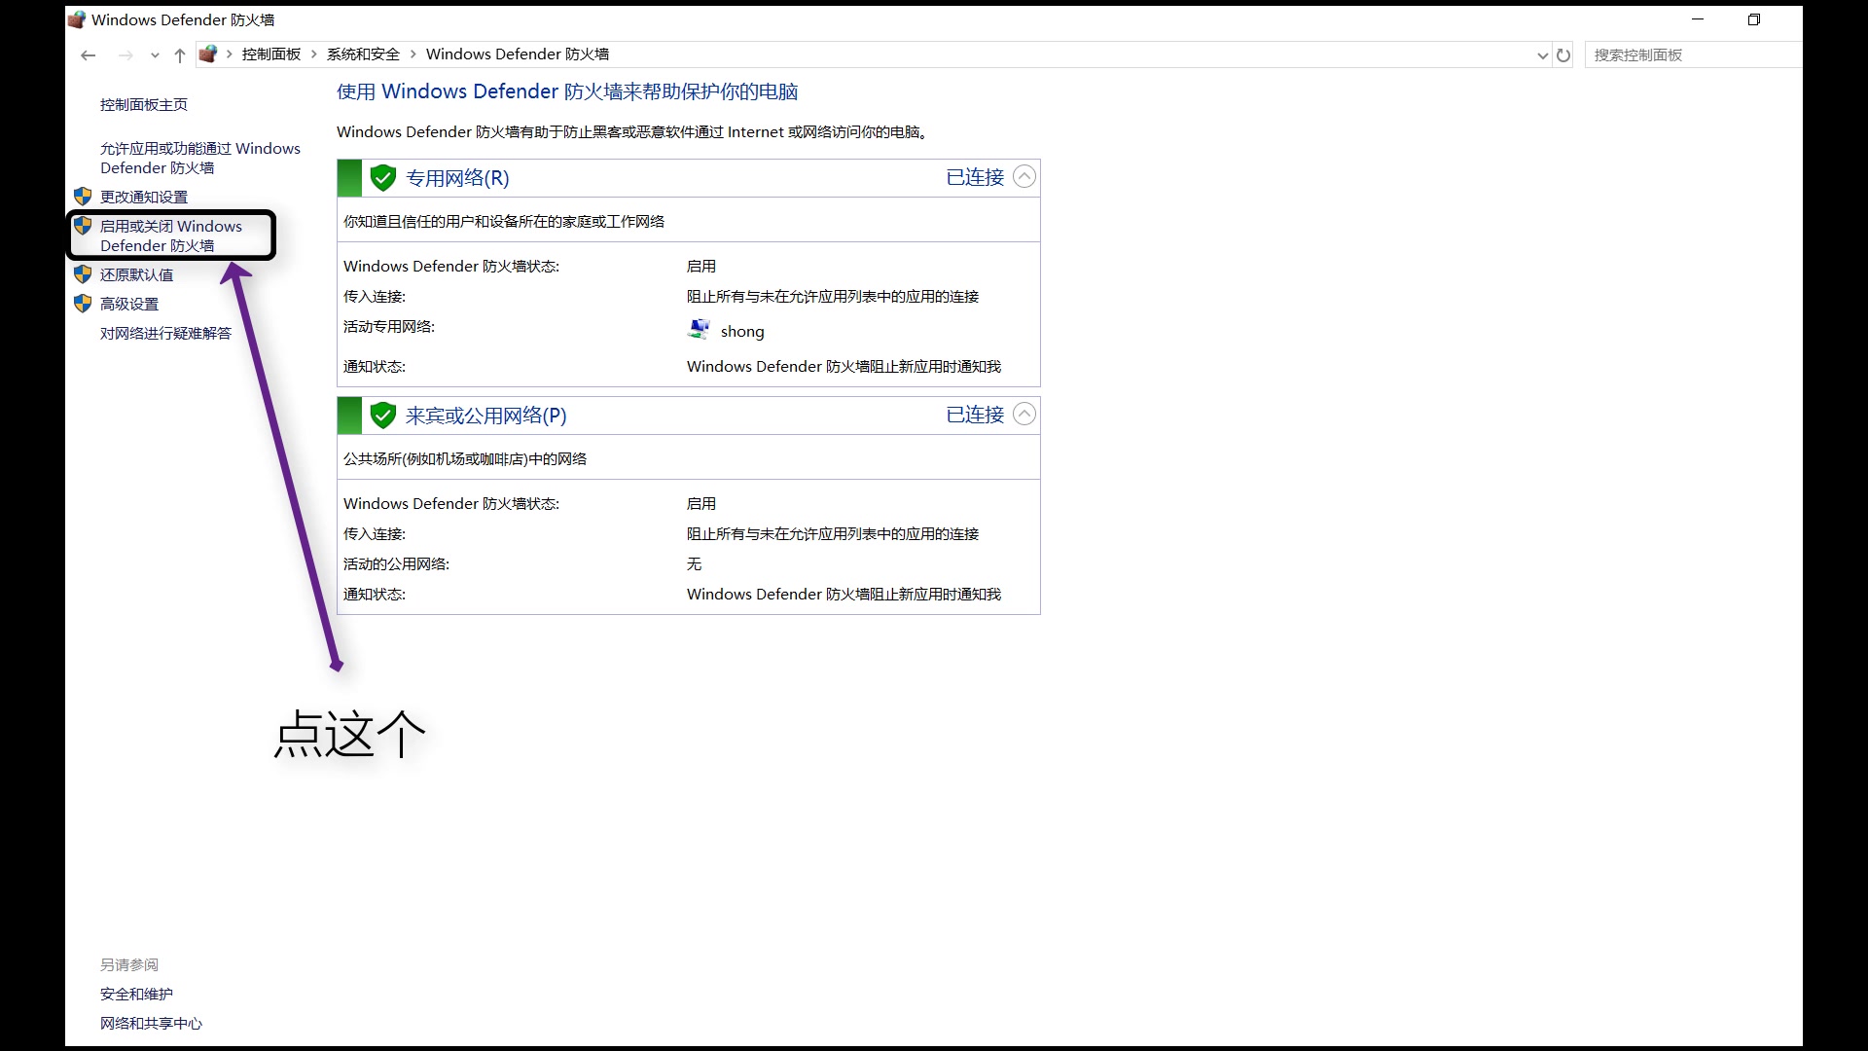
Task: Click shield icon beside 启用或关闭 Windows Defender
Action: 83,226
